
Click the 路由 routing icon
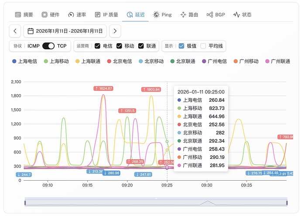tap(183, 14)
